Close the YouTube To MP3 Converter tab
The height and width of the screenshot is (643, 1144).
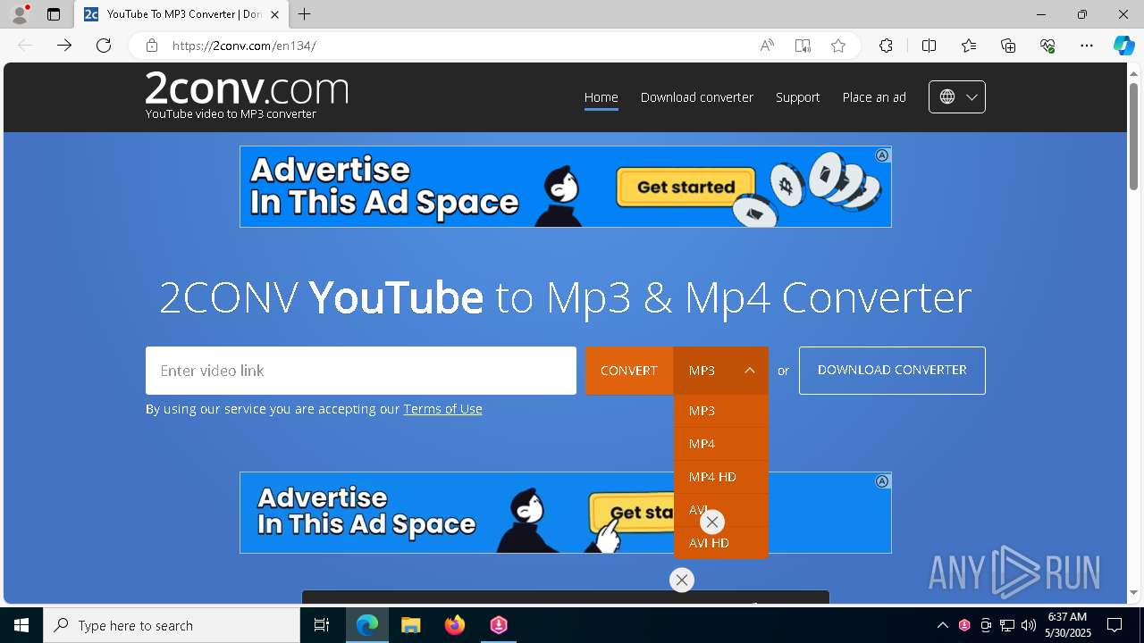pos(275,14)
